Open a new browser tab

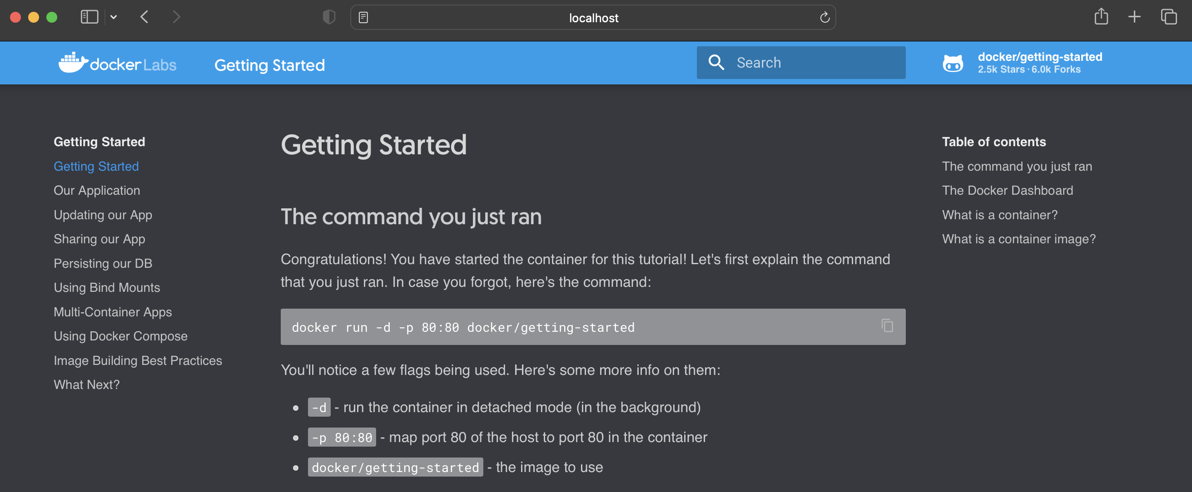click(x=1134, y=17)
